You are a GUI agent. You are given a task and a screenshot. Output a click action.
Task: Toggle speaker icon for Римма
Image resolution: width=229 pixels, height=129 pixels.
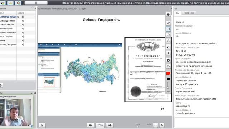pos(23,40)
